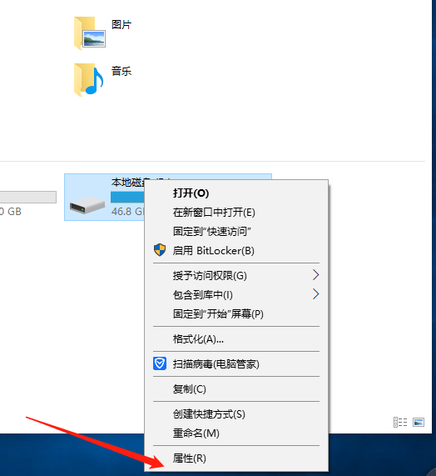This screenshot has height=476, width=436.
Task: Switch to details view icon
Action: pyautogui.click(x=400, y=423)
